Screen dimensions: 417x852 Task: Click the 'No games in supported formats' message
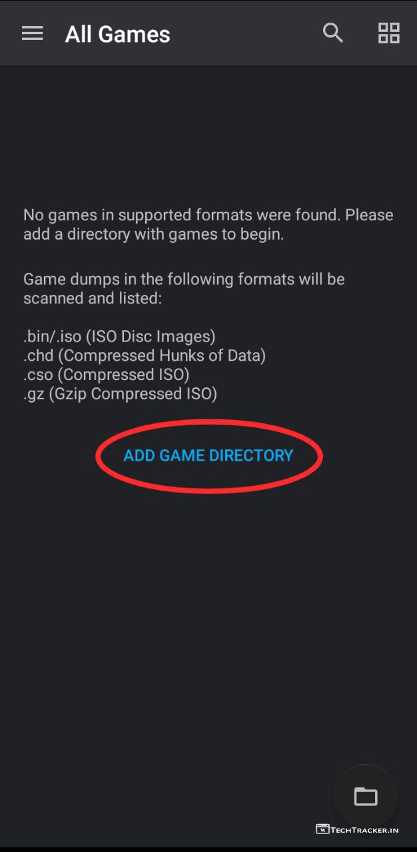tap(173, 215)
